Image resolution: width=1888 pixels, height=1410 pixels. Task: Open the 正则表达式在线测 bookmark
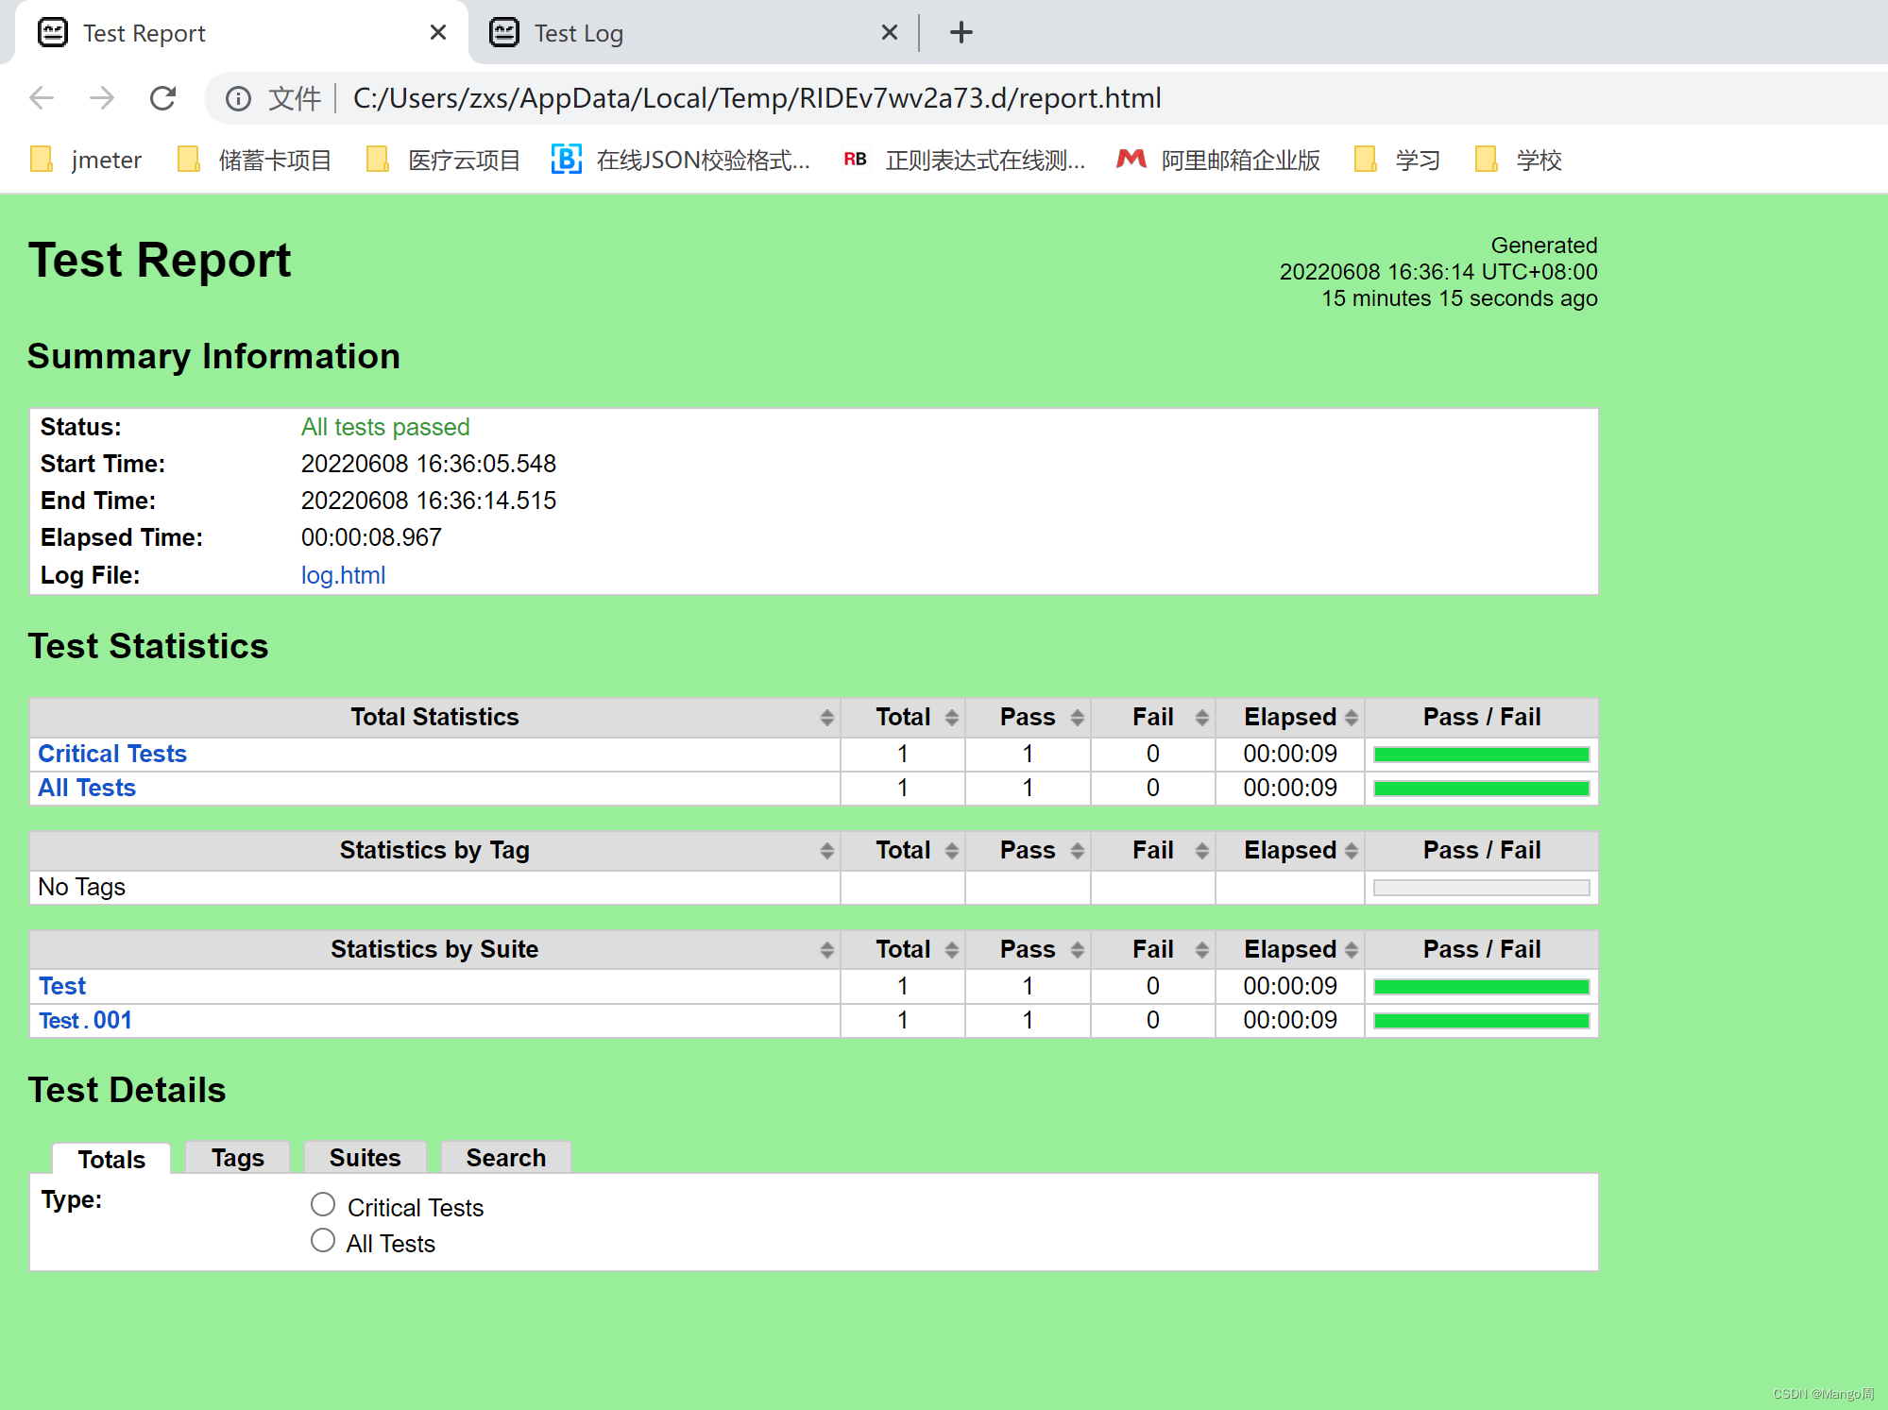(964, 160)
